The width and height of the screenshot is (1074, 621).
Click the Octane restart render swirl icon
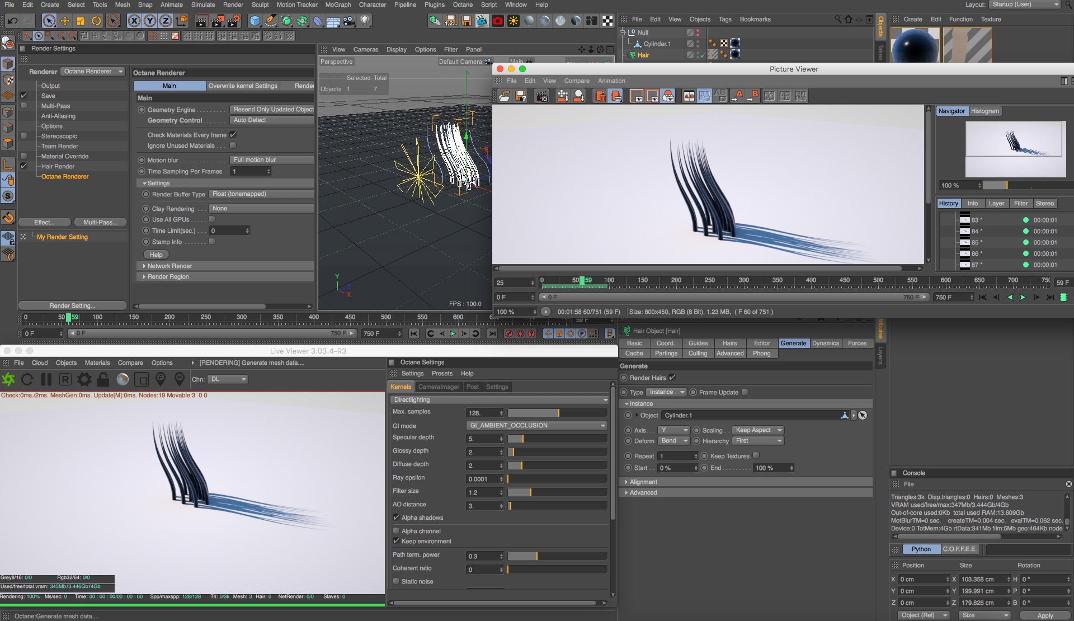click(x=8, y=379)
